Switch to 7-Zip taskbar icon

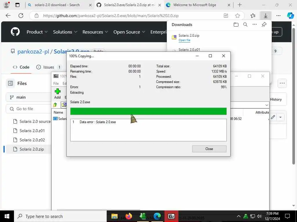171,216
